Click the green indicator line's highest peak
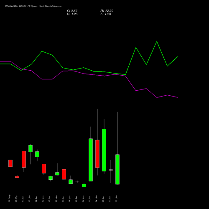 tap(157, 41)
